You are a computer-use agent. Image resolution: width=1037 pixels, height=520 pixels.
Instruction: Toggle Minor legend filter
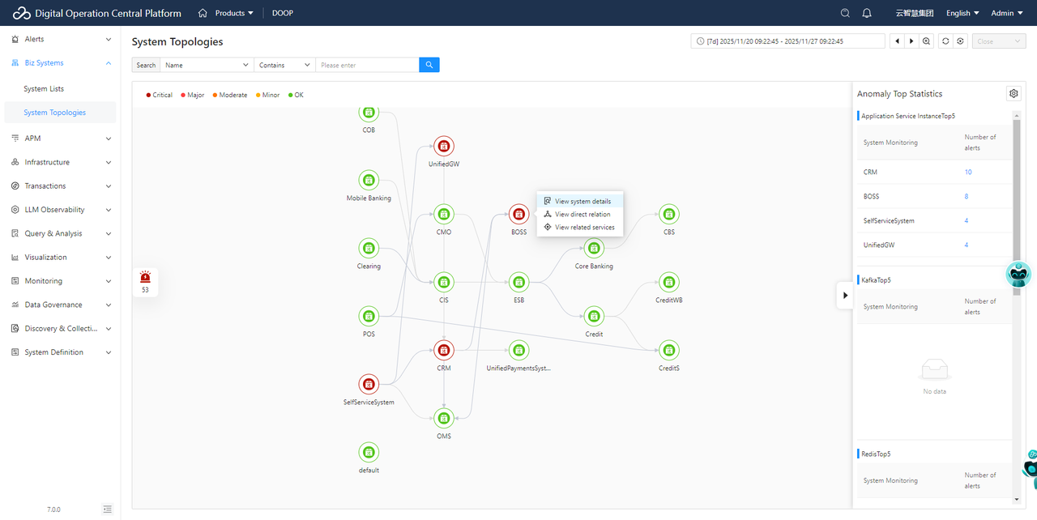tap(267, 95)
